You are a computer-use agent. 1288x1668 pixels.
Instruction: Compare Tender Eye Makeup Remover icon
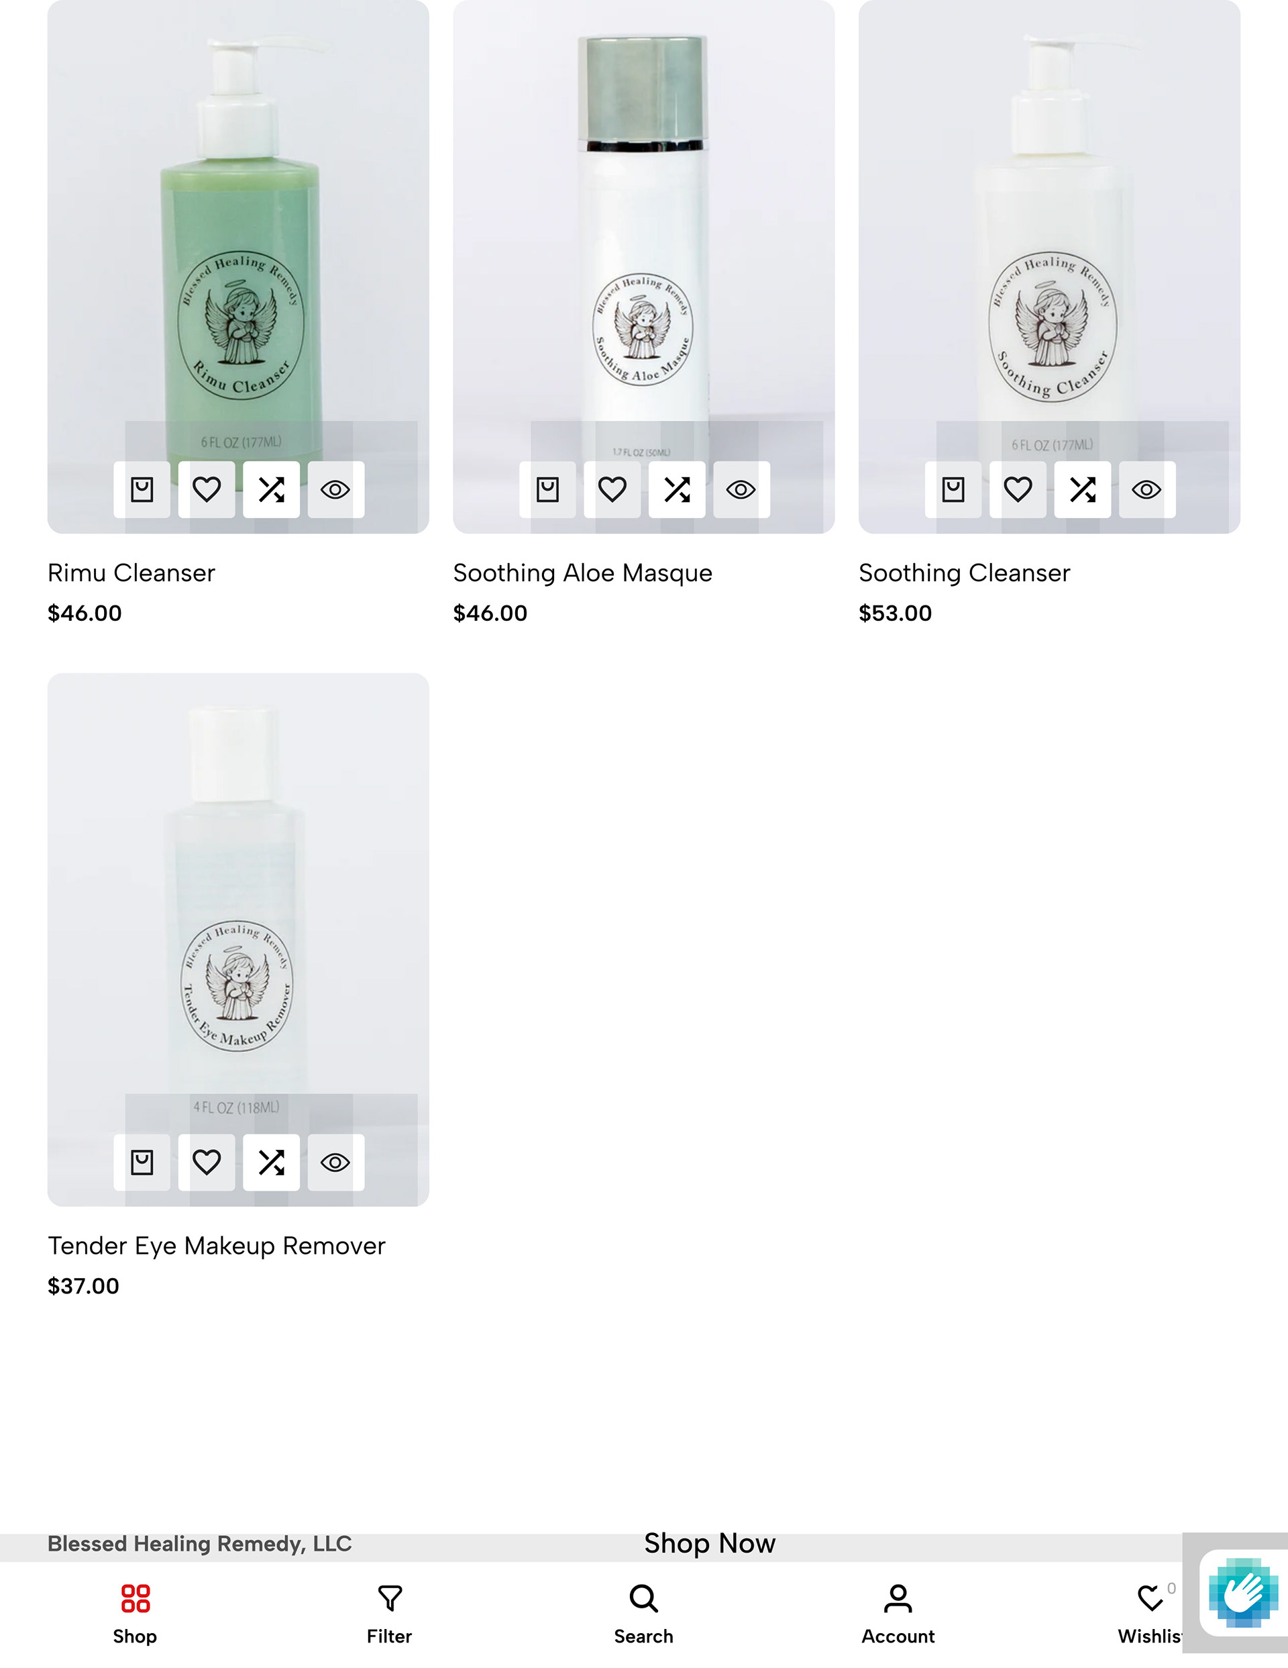click(x=271, y=1163)
